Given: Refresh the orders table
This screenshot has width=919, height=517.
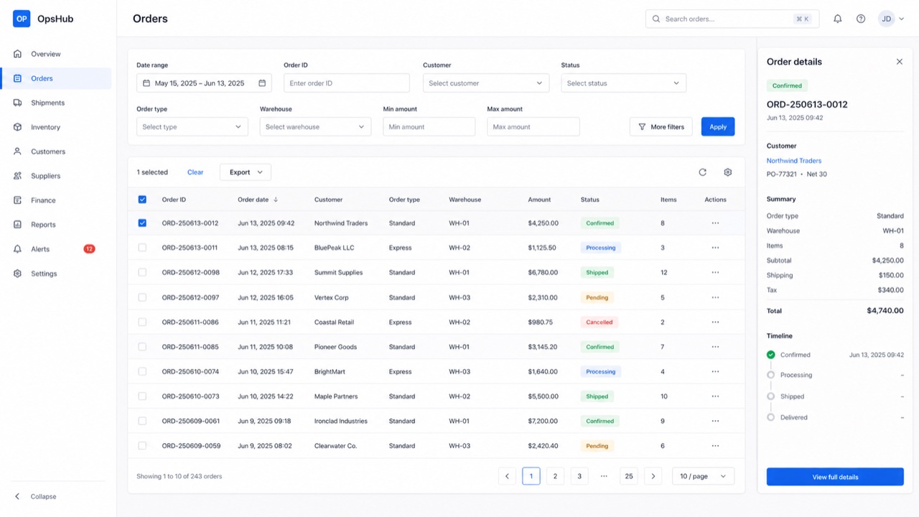Looking at the screenshot, I should coord(703,172).
